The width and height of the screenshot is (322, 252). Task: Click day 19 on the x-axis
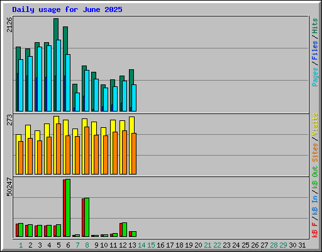189,245
